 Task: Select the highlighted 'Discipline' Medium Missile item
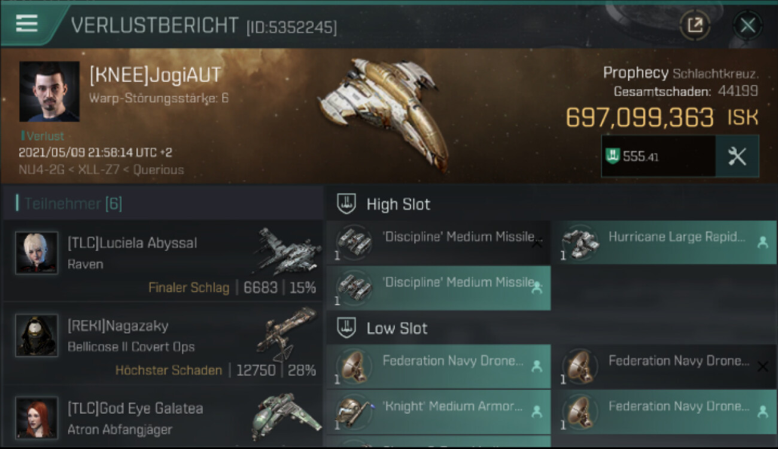point(438,288)
